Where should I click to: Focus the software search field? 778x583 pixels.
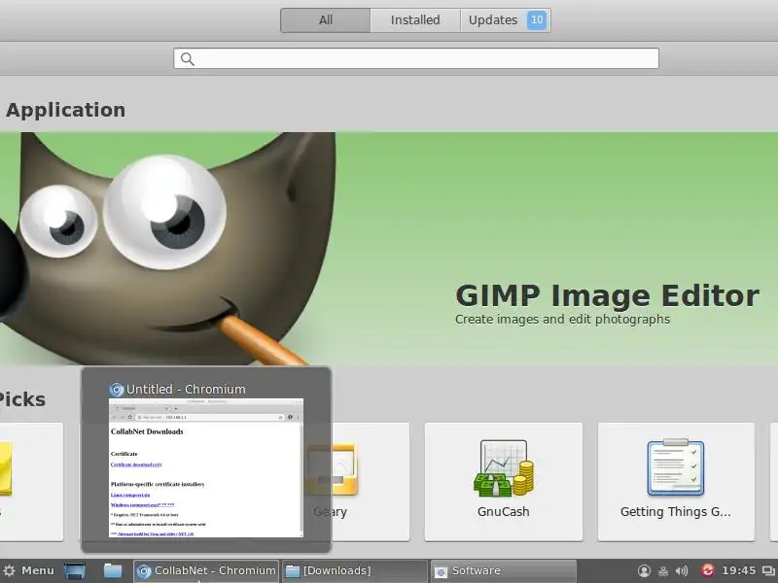tap(416, 58)
